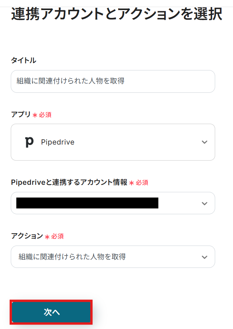This screenshot has width=233, height=329.
Task: Click the 必須 tag next to アプリ
Action: point(45,115)
